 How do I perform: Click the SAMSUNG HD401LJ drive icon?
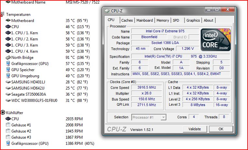click(8, 82)
